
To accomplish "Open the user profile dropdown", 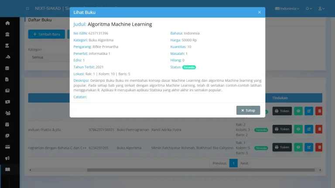I will (321, 9).
